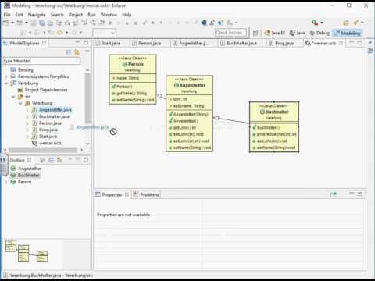Viewport: 375px width, 281px height.
Task: Click first Outline toolbar icon
Action: pyautogui.click(x=43, y=160)
